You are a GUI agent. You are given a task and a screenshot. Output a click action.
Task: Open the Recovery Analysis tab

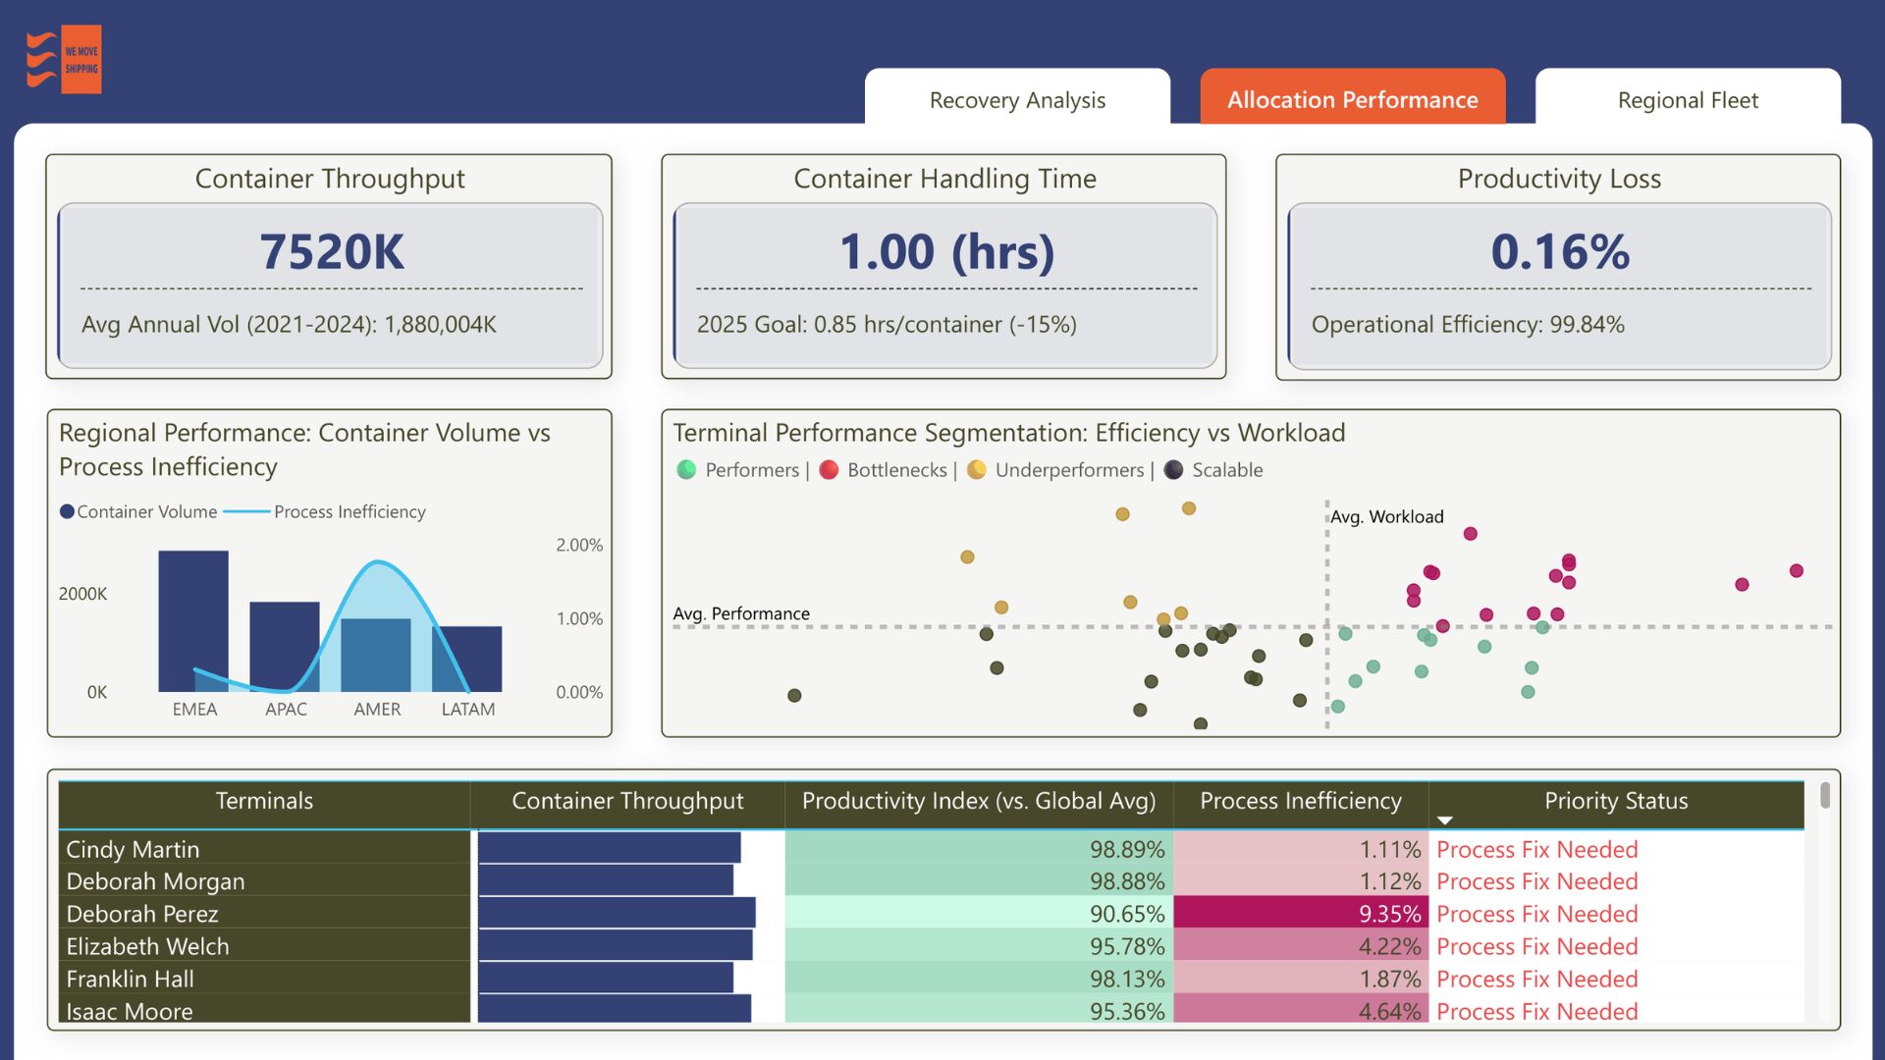pos(1017,99)
